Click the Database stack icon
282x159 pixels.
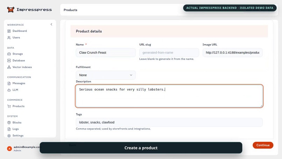9,60
